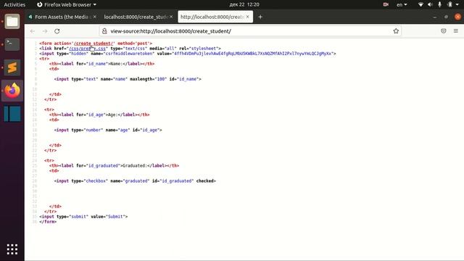This screenshot has width=464, height=261.
Task: Reload the current page
Action: [57, 31]
